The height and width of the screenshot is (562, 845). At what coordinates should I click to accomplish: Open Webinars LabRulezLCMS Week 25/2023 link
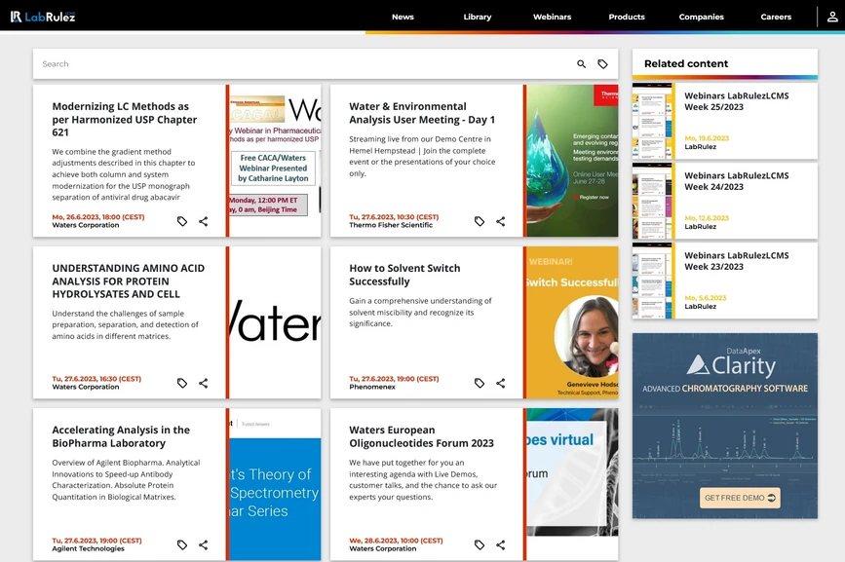click(x=736, y=101)
